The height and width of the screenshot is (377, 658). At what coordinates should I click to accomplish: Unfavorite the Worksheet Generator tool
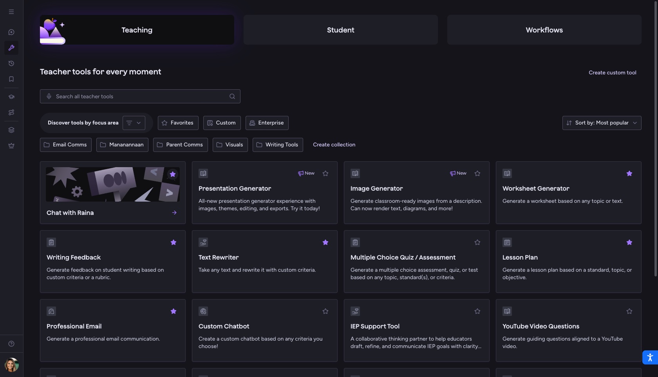point(629,173)
